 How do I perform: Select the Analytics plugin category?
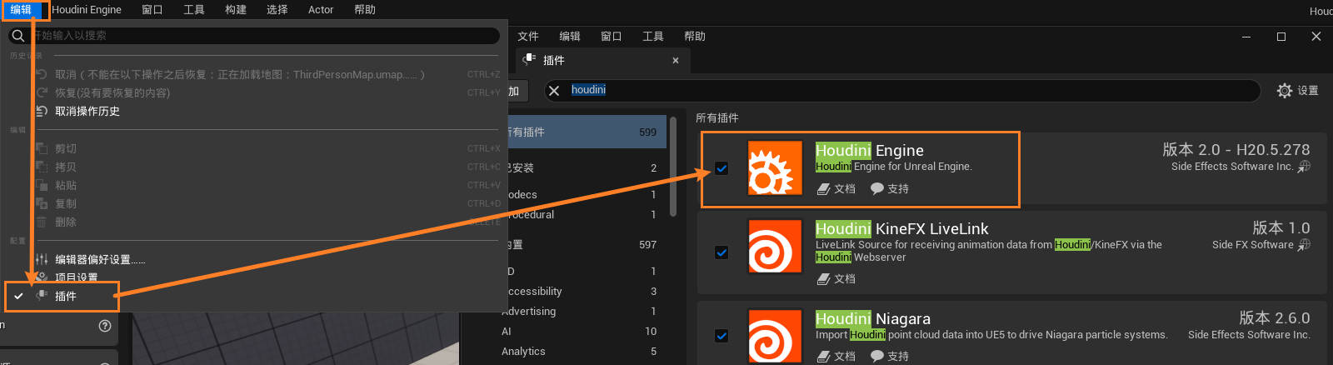[x=523, y=352]
